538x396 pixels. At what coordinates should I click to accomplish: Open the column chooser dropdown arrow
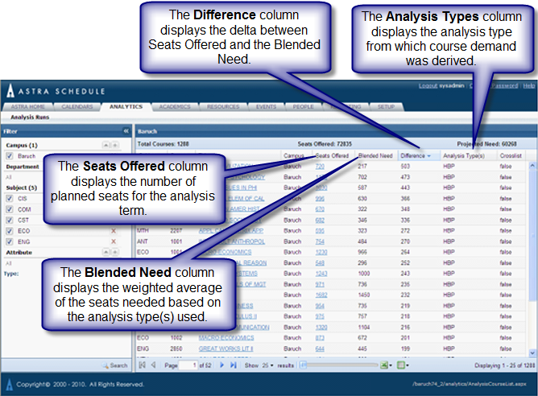pos(407,365)
